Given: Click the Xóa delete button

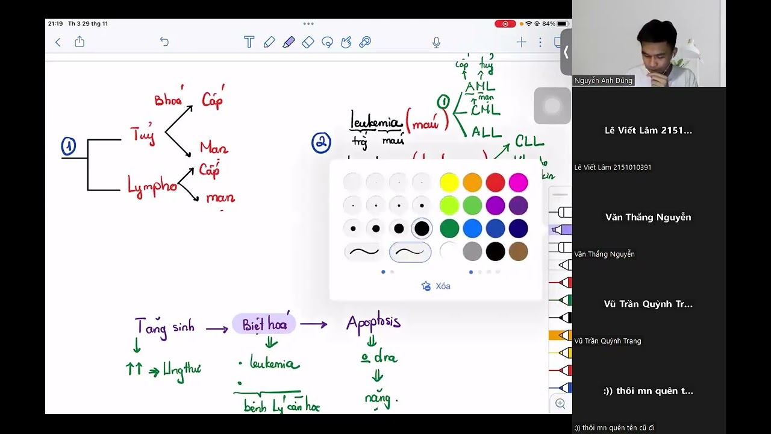Looking at the screenshot, I should click(x=436, y=286).
